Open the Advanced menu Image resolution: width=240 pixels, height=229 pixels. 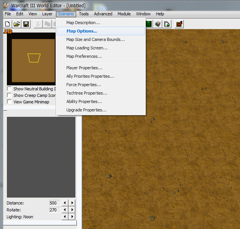103,14
